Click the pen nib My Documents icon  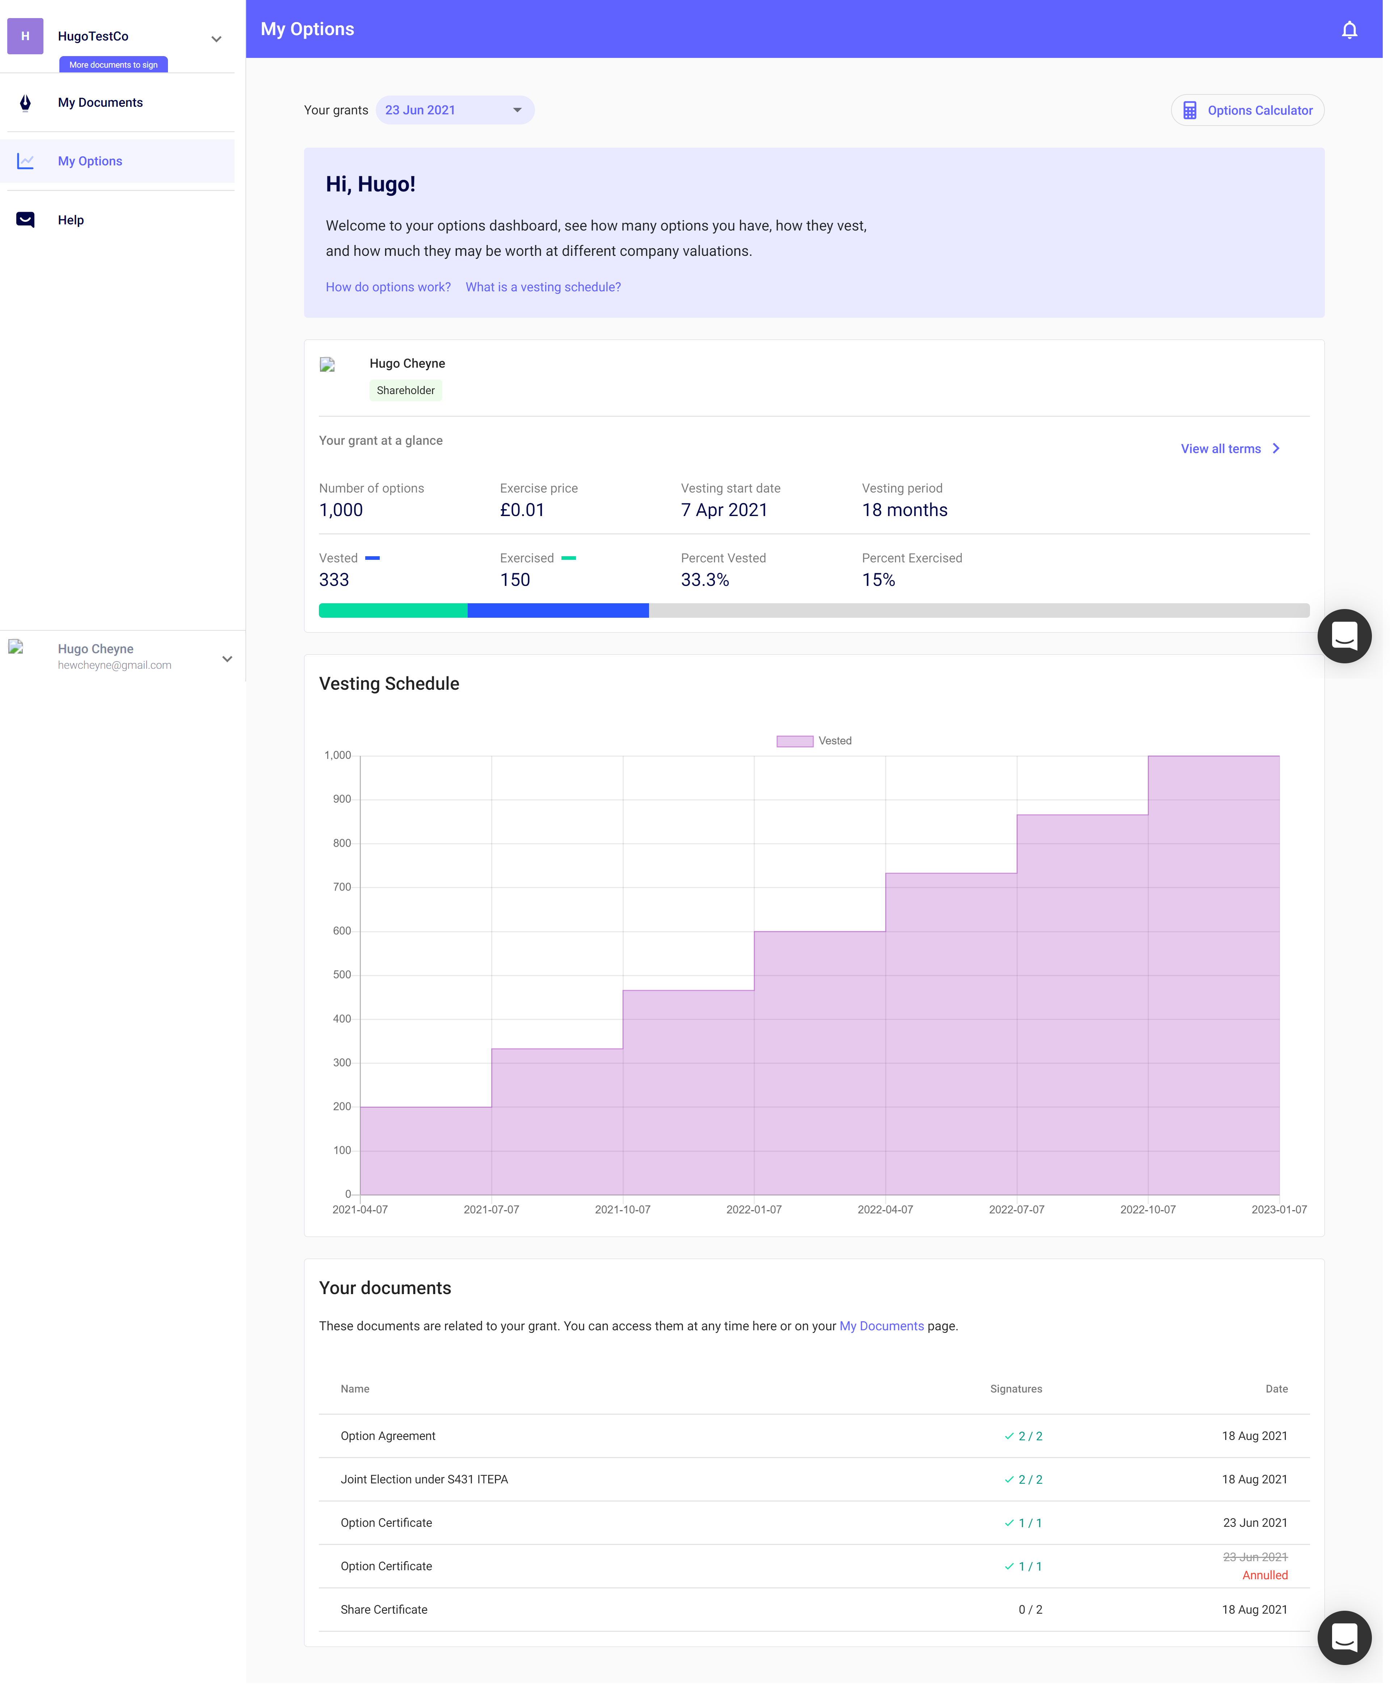coord(26,103)
